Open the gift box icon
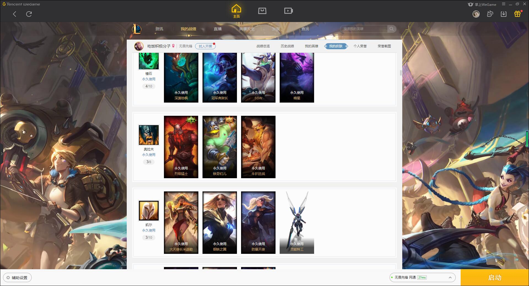The height and width of the screenshot is (286, 529). [517, 14]
